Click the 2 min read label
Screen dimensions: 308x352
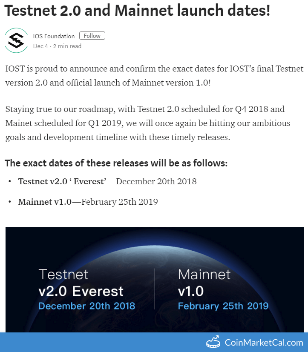(x=67, y=46)
